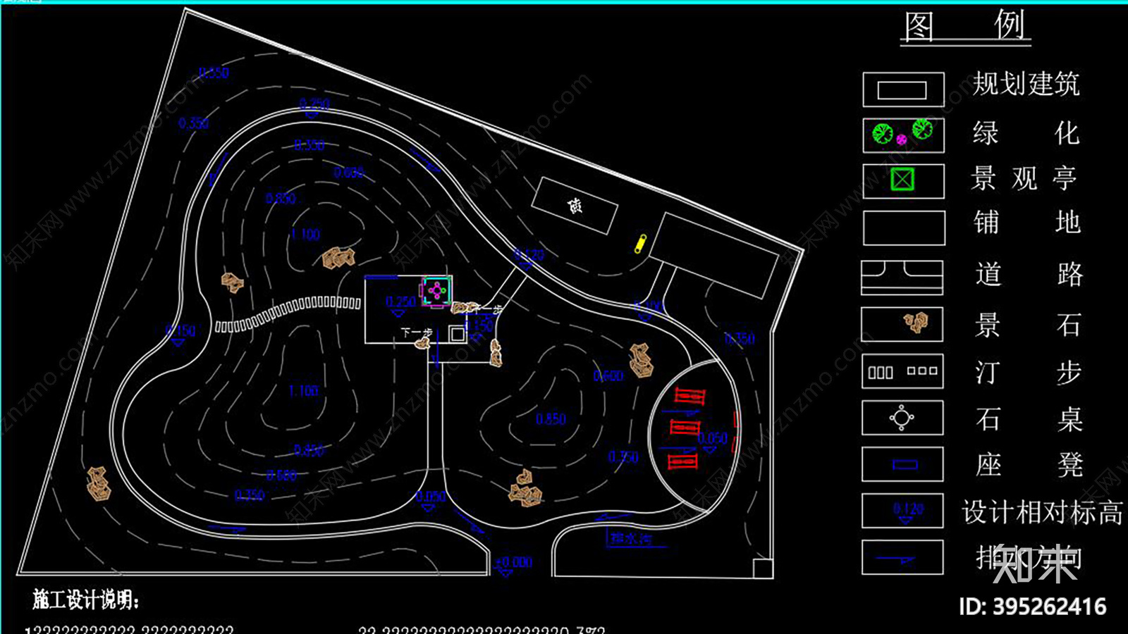The image size is (1128, 634).
Task: Select the 施工设计说明 heading
Action: [86, 599]
